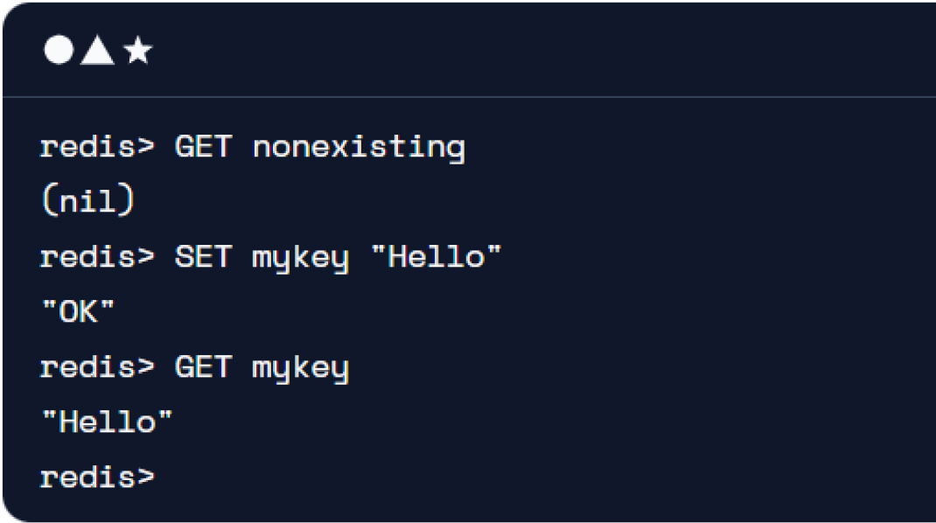Select the GET command before nonexisting
The width and height of the screenshot is (936, 523).
coord(203,147)
